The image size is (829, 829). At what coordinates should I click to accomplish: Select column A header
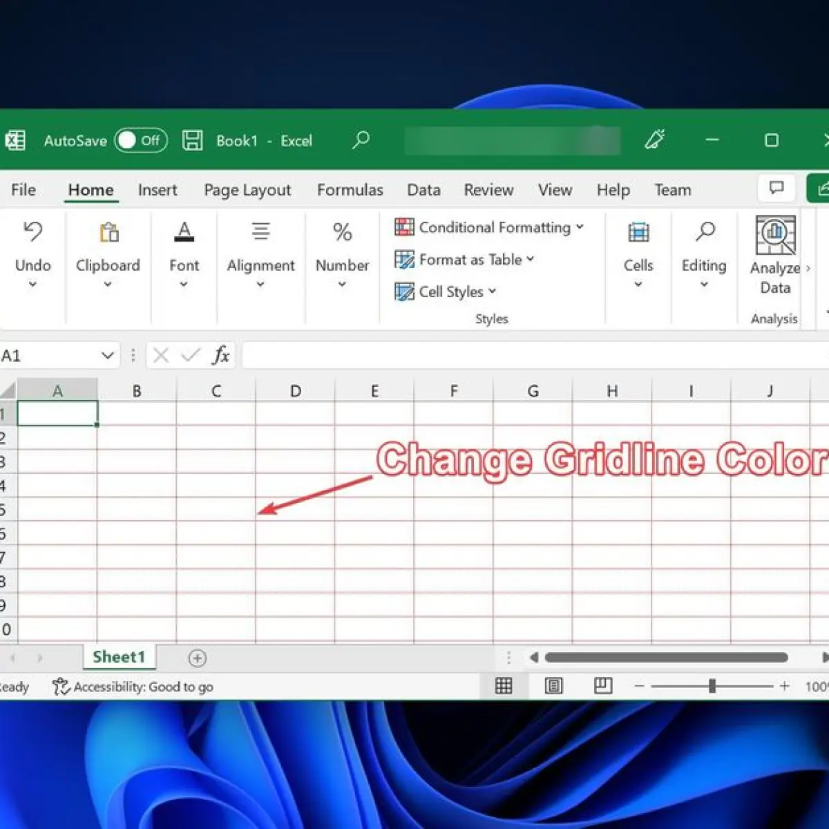tap(57, 391)
